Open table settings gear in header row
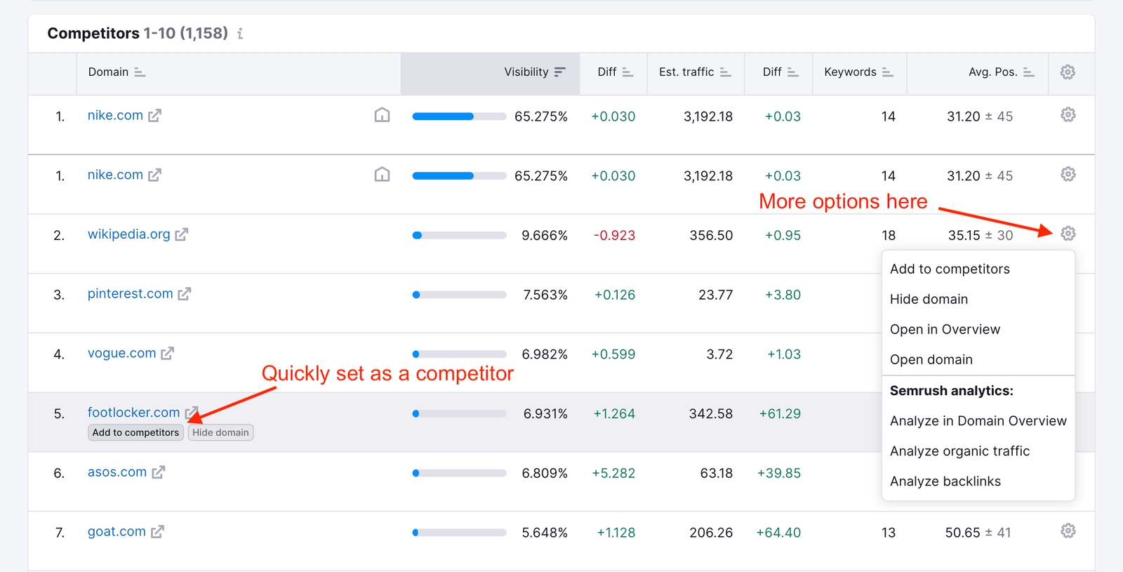Image resolution: width=1123 pixels, height=572 pixels. (x=1068, y=72)
